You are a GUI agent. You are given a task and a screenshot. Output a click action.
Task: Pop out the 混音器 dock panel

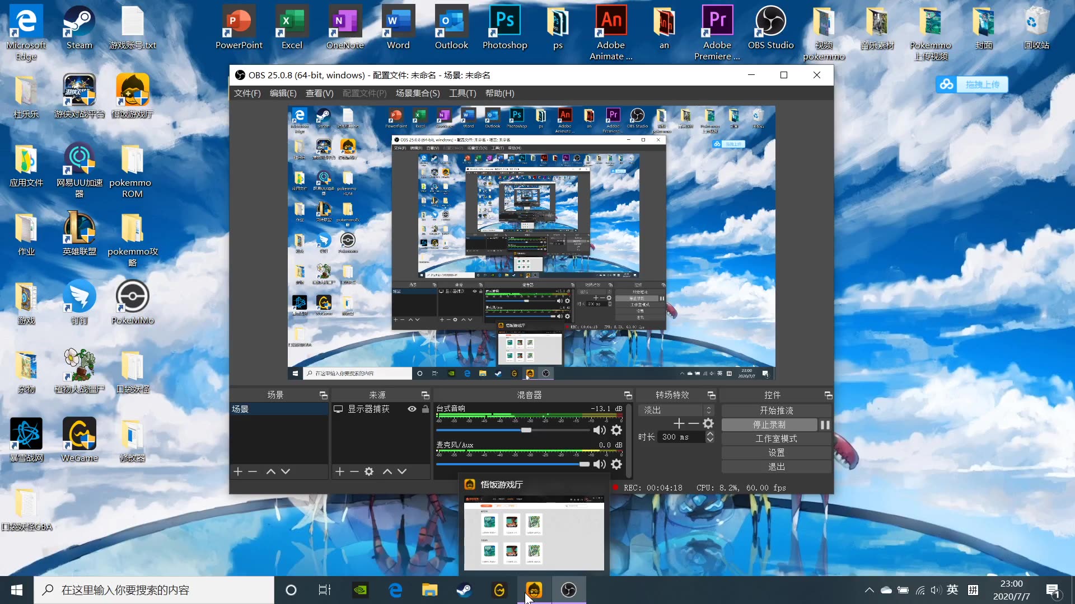click(628, 395)
